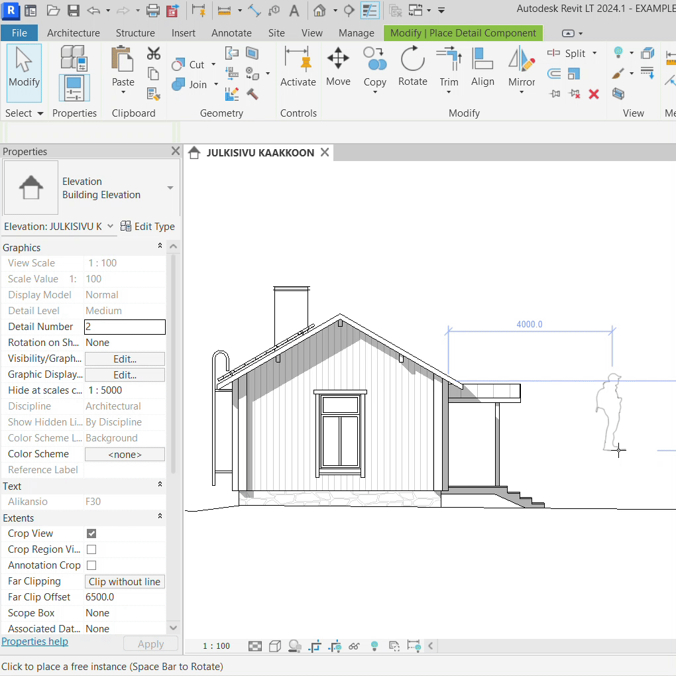The image size is (676, 676).
Task: Activate controls using the Activate icon
Action: click(x=298, y=66)
